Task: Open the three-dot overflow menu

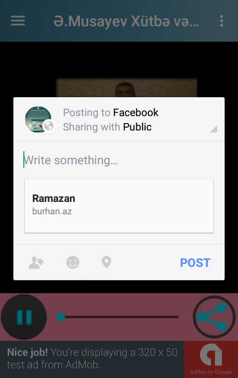Action: (x=222, y=21)
